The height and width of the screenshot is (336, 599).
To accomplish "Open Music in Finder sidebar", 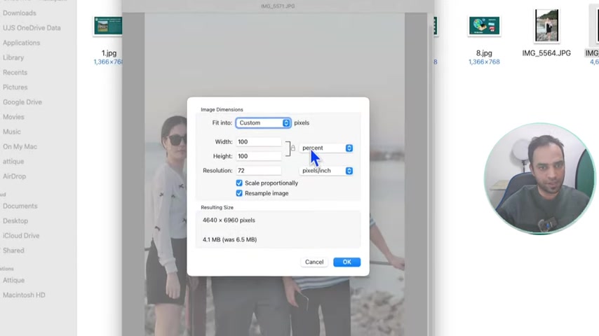I will [x=12, y=132].
